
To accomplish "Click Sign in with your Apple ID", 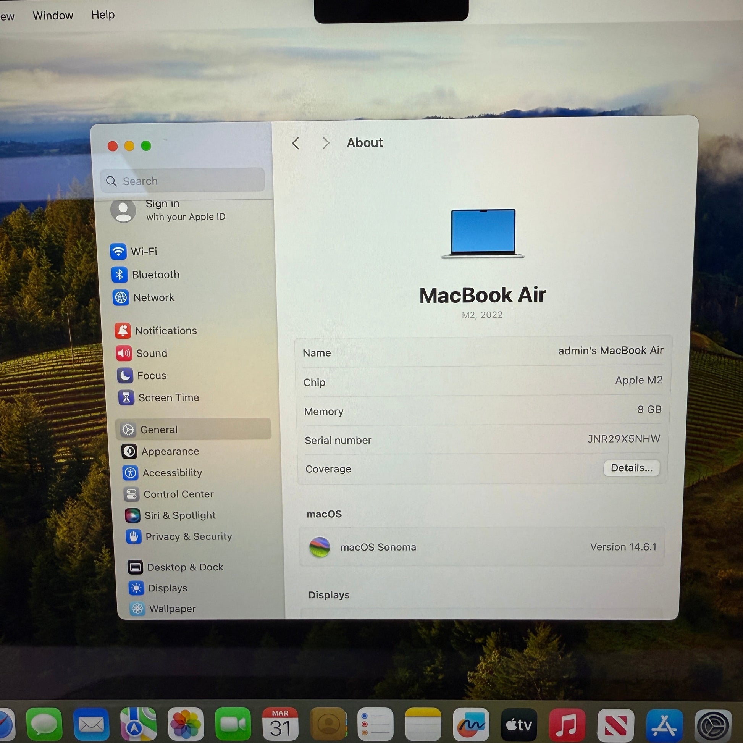I will pos(168,210).
